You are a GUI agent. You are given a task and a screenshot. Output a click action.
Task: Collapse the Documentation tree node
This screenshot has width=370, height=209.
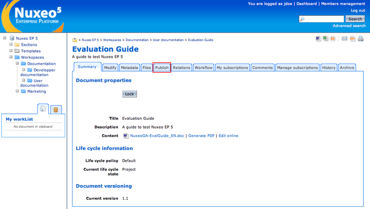[17, 63]
